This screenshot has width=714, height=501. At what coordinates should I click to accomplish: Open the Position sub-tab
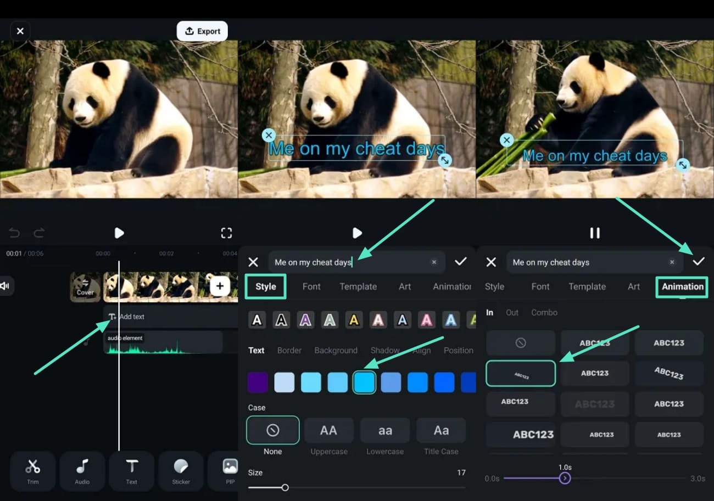459,350
